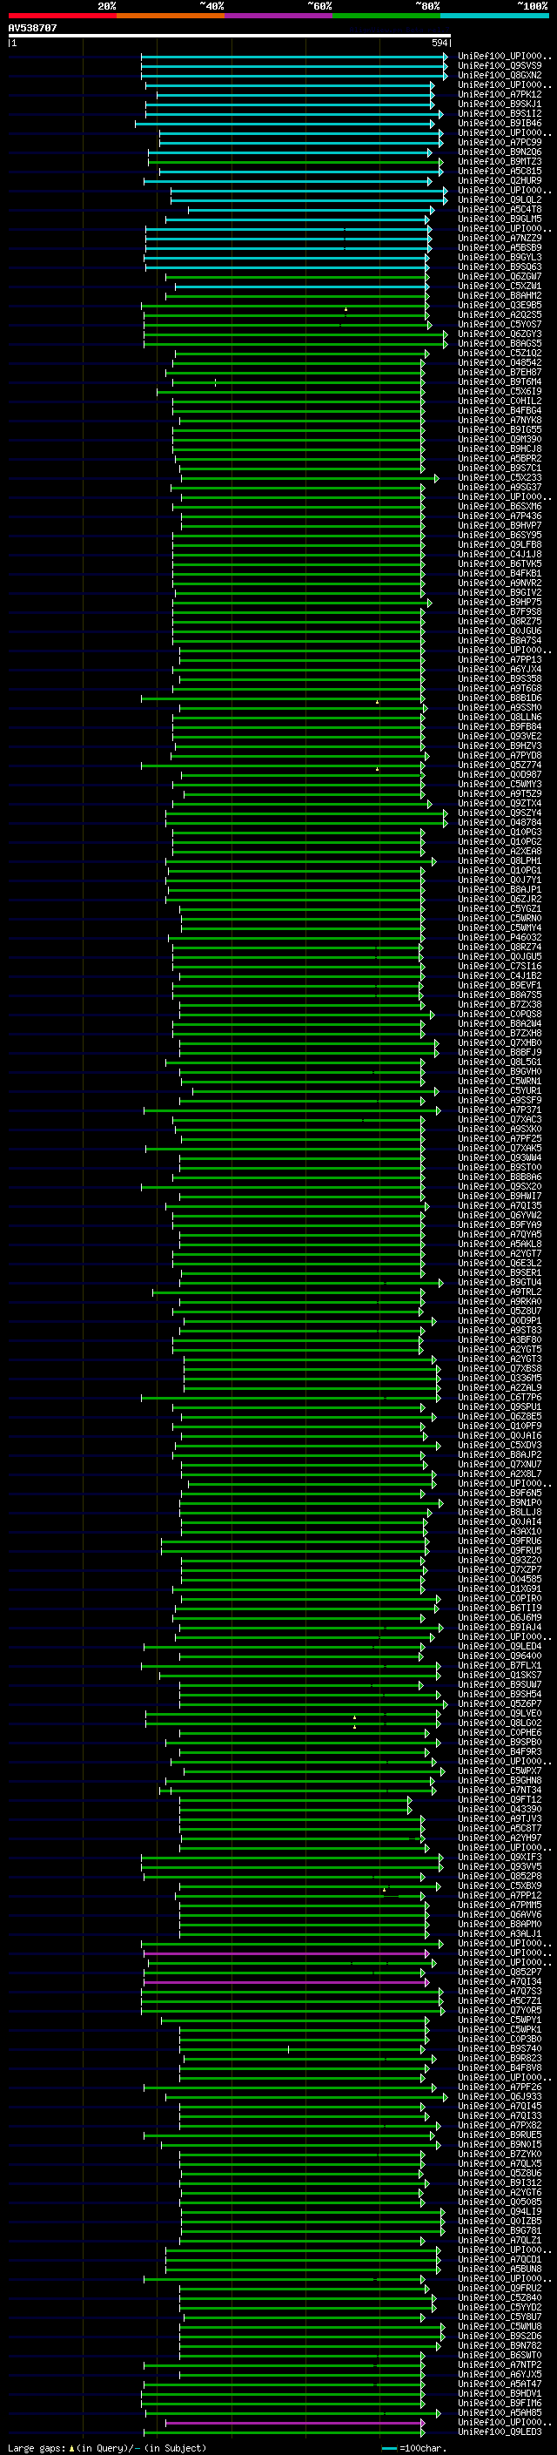Select label UniRef100_B9S740
557x2455 pixels.
tap(500, 2049)
